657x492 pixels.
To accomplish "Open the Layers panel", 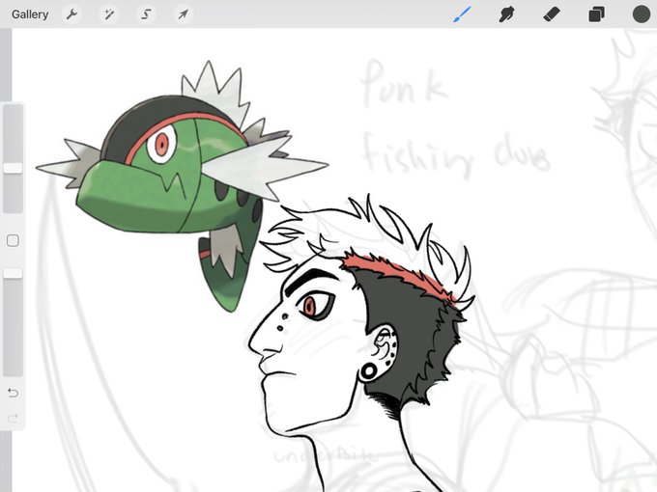I will point(596,14).
